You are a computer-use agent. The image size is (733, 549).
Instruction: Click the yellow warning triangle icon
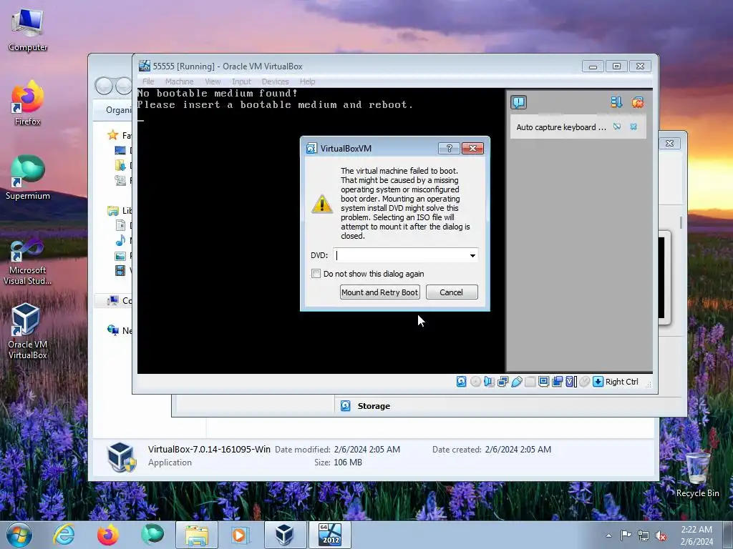[322, 204]
